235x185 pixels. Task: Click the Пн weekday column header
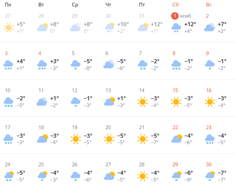8,5
